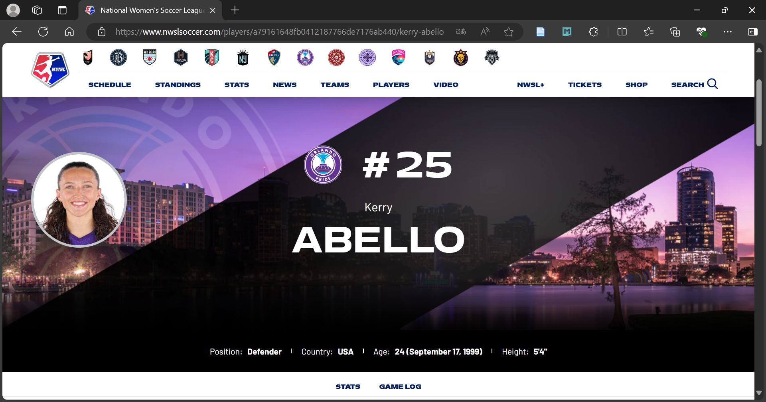Select the North Carolina Courage logo
The image size is (766, 402).
click(x=274, y=57)
